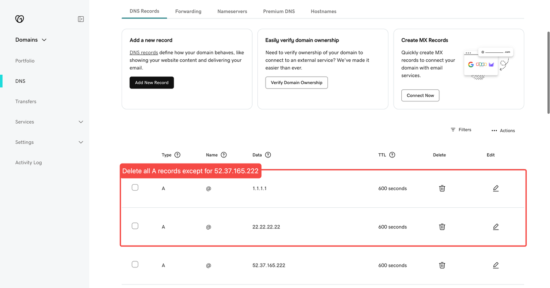Tick the 22.22.22.22 record checkbox
The width and height of the screenshot is (550, 288).
pyautogui.click(x=135, y=226)
